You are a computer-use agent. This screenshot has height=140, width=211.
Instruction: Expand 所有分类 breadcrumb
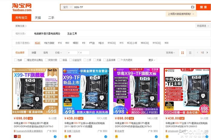21,26
